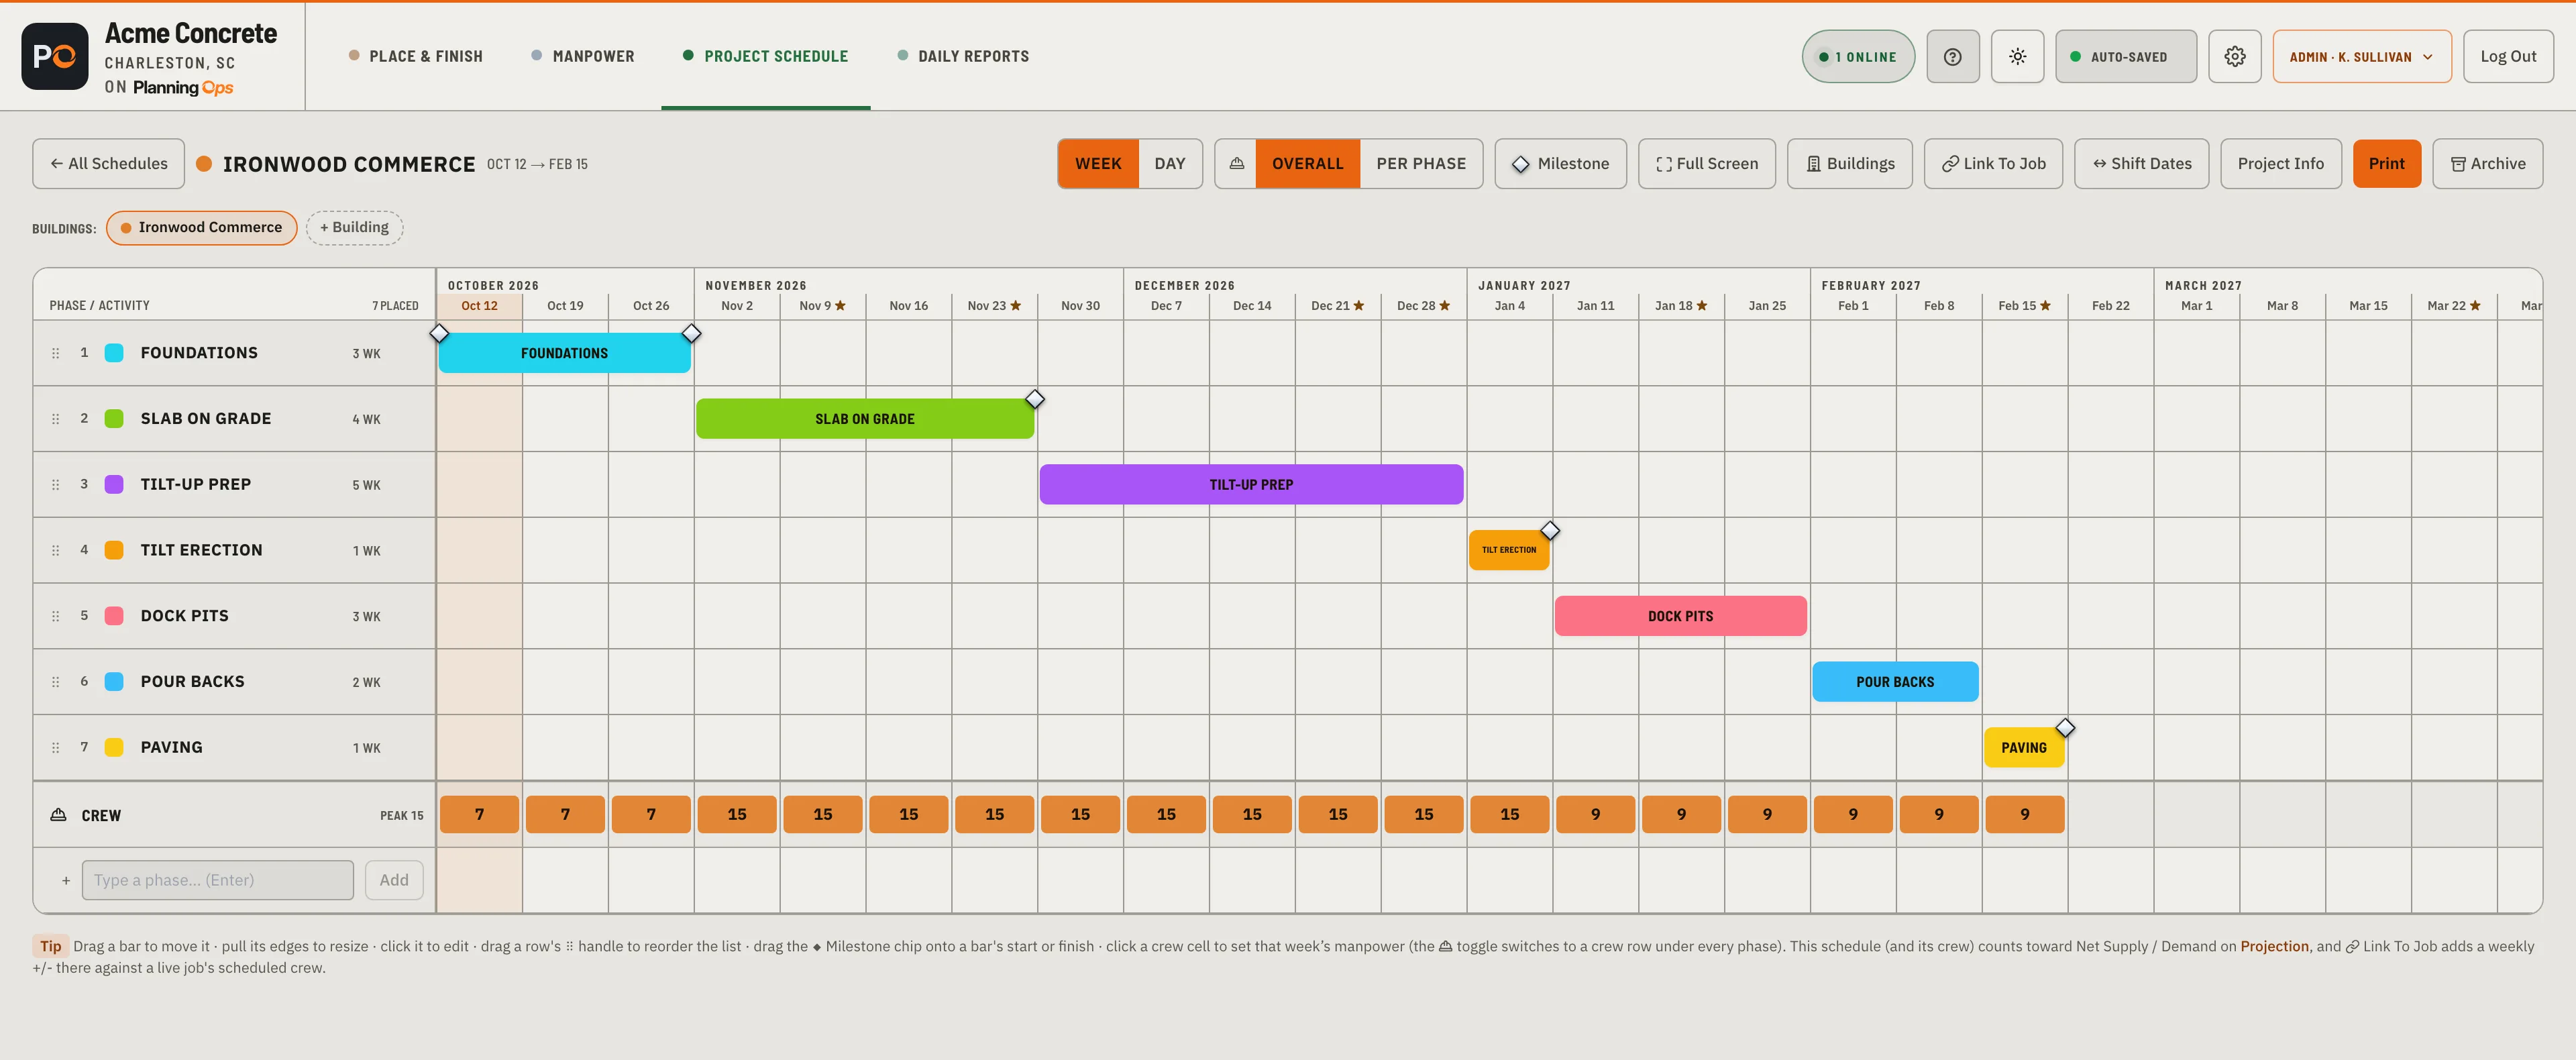Click the Tilt-Up Prep purple bar
The height and width of the screenshot is (1060, 2576).
[1251, 485]
